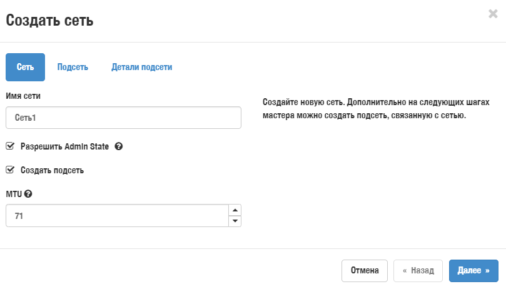Switch to the Подсеть tab
The image size is (506, 289).
click(73, 67)
